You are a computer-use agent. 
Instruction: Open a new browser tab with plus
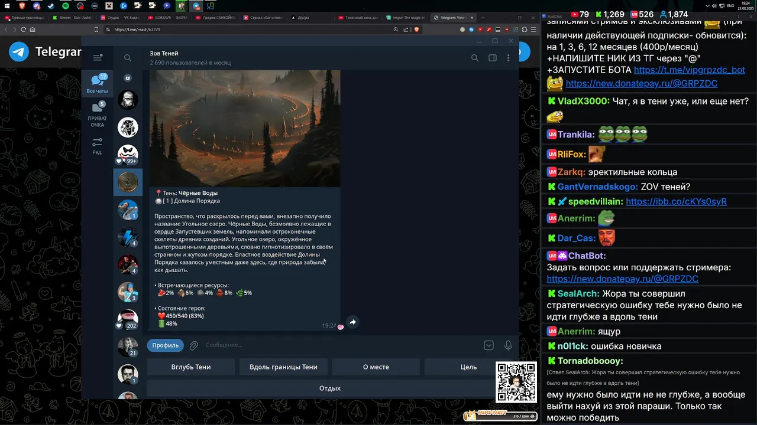pyautogui.click(x=483, y=18)
